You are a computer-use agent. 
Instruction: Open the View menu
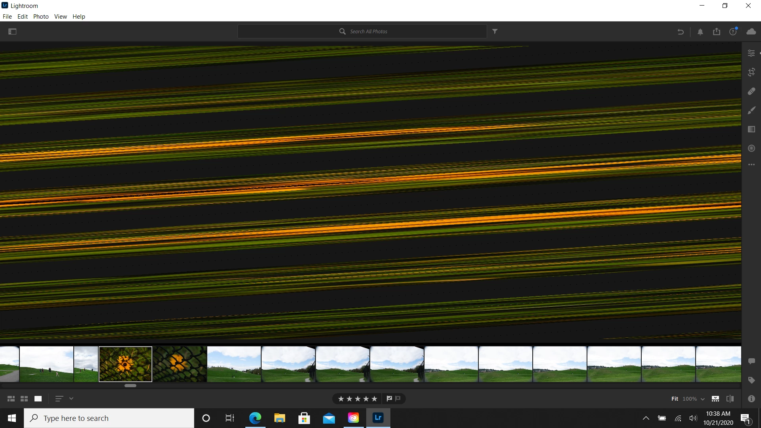point(60,17)
